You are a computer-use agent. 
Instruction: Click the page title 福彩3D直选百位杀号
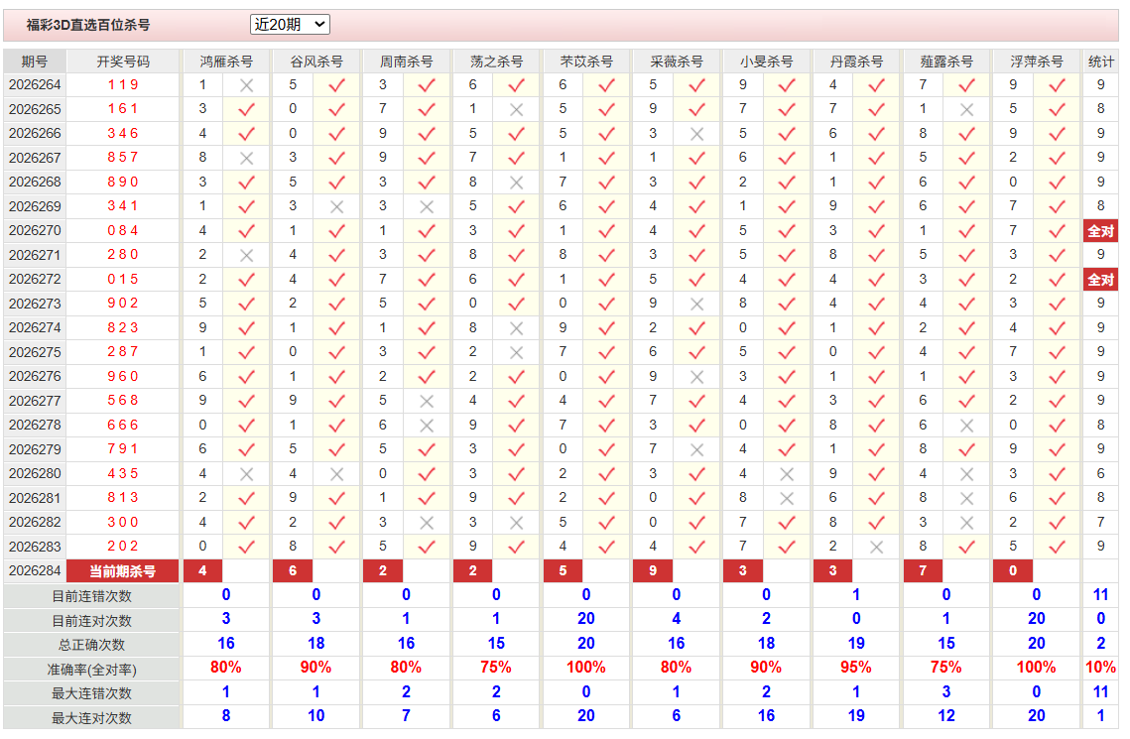[88, 25]
